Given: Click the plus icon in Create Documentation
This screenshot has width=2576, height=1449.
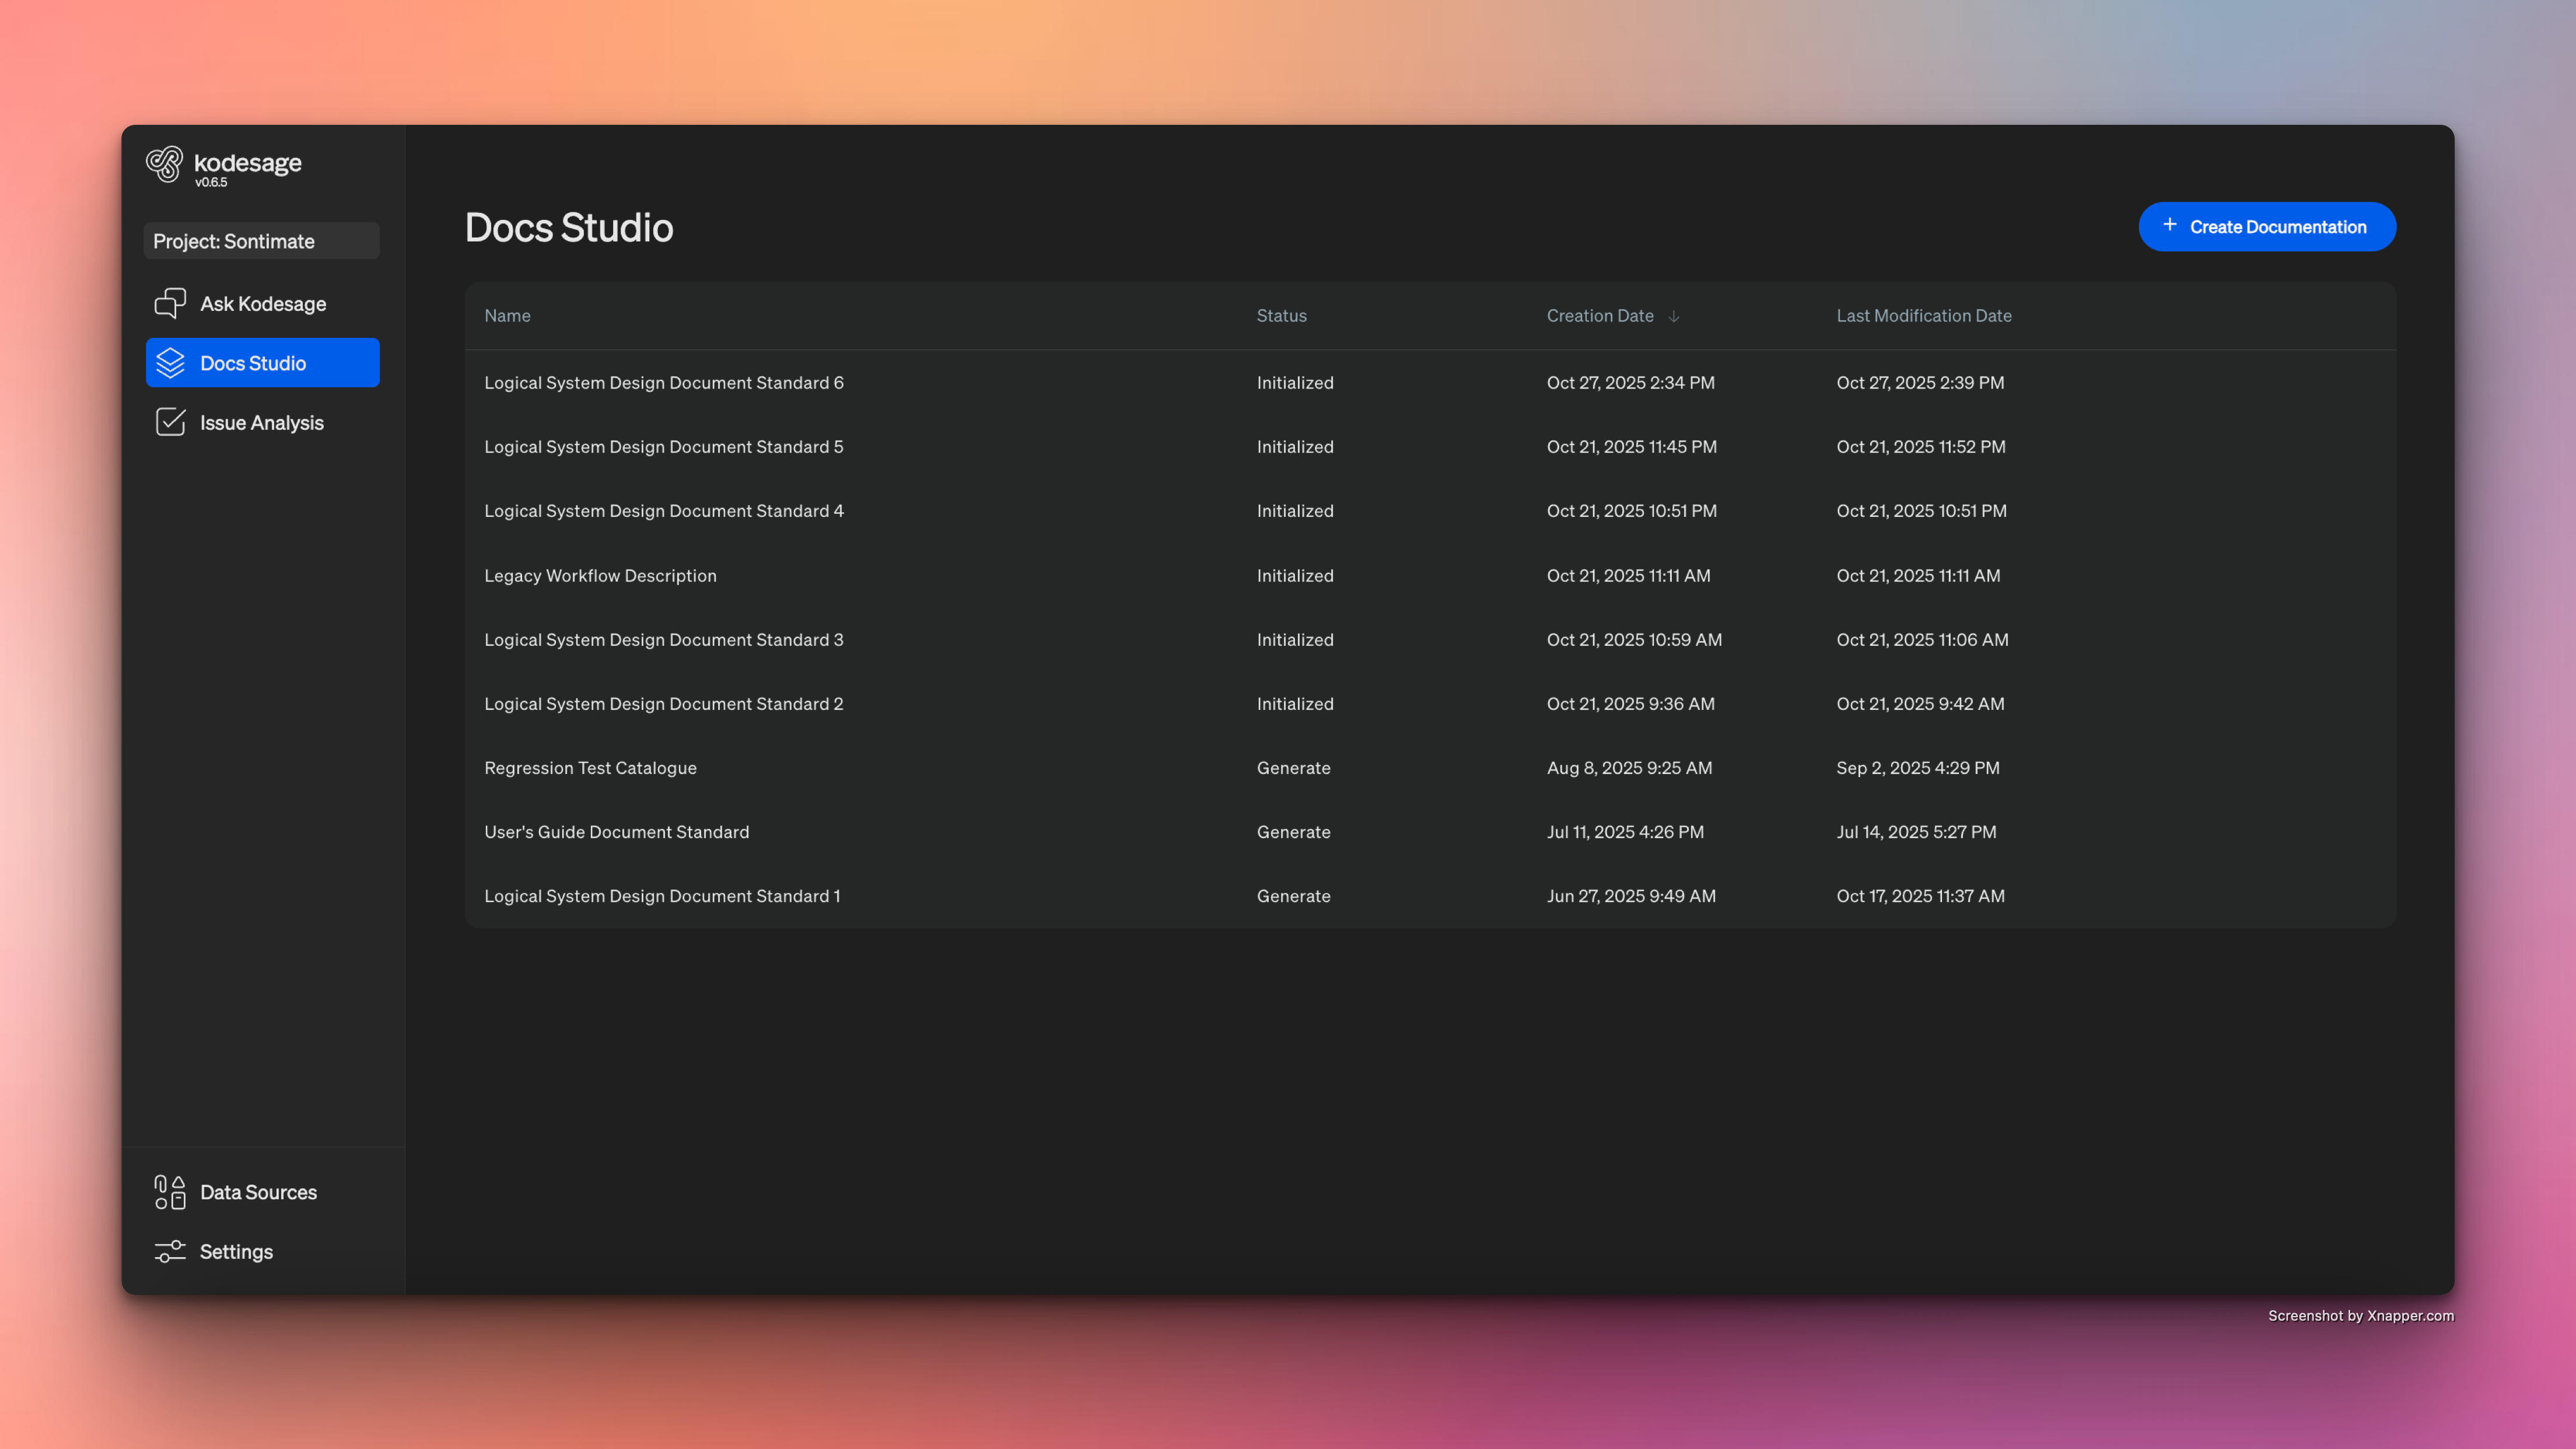Looking at the screenshot, I should coord(2170,225).
